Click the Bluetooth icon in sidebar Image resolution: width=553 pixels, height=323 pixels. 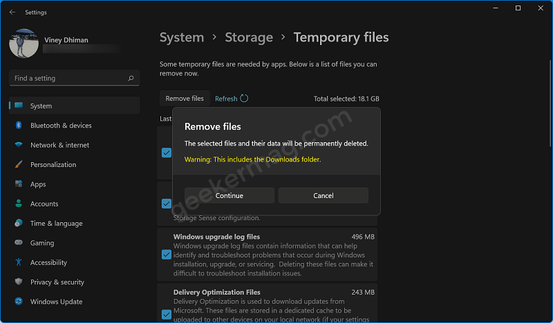[19, 125]
